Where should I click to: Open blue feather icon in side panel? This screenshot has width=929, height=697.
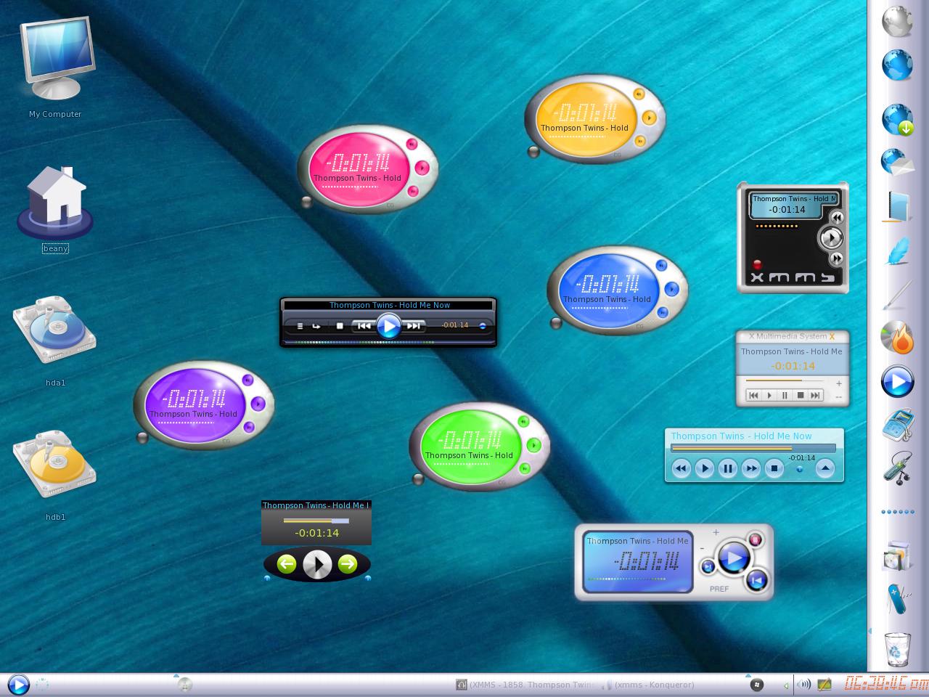coord(898,251)
